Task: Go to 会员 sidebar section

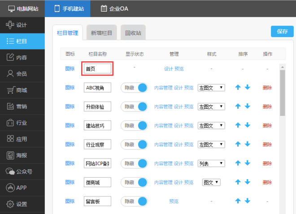Action: (x=22, y=74)
